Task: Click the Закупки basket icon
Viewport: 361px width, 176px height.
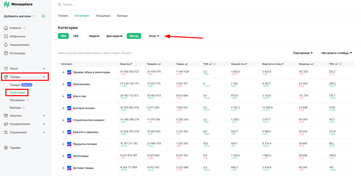Action: click(x=6, y=116)
